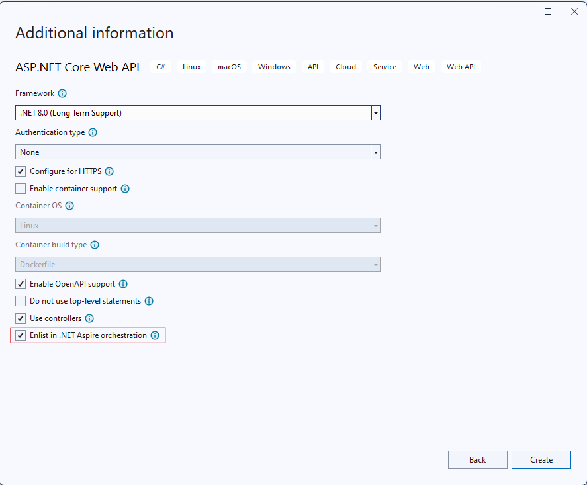Click info icon beside Enable container support
The width and height of the screenshot is (587, 485).
coord(125,189)
